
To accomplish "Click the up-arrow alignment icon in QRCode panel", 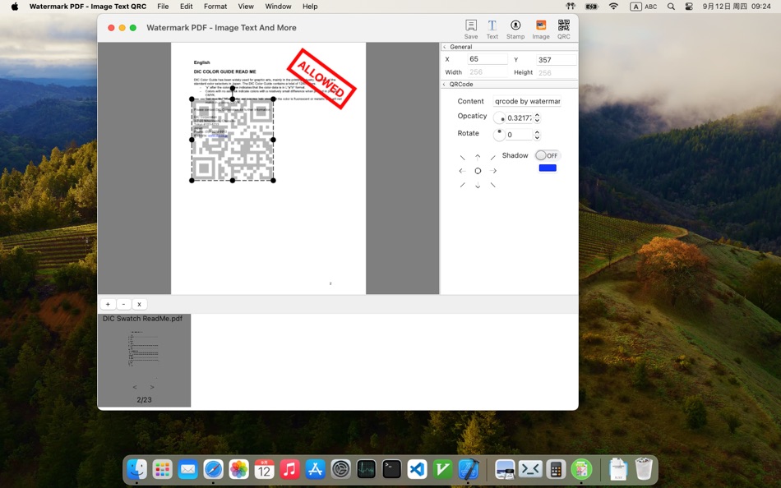I will [477, 155].
